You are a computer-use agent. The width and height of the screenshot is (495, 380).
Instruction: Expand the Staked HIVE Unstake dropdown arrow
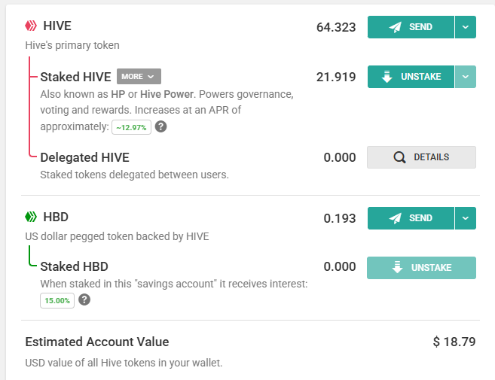click(466, 77)
